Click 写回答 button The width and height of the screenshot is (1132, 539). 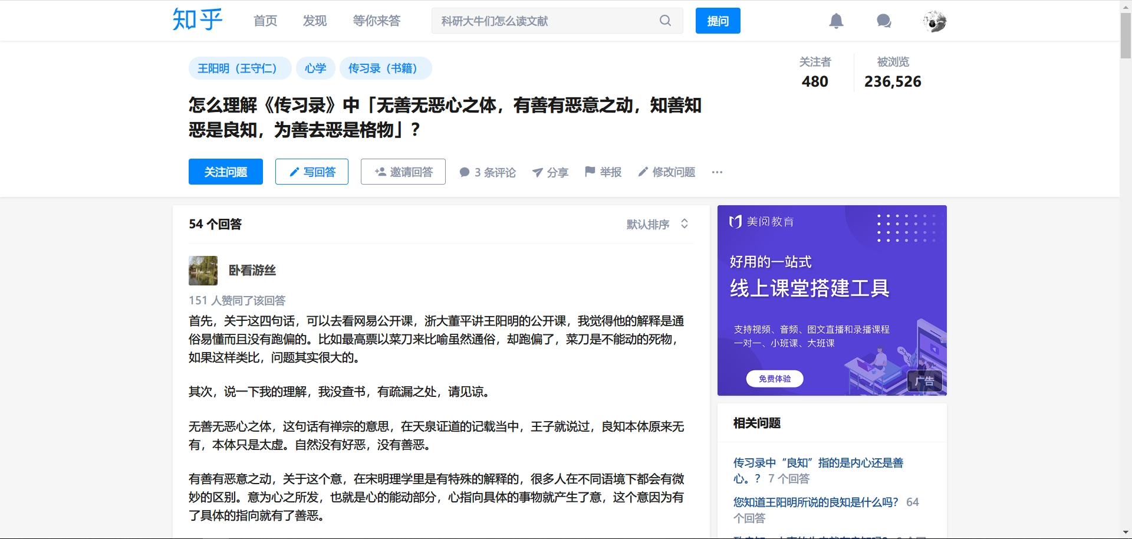(311, 172)
